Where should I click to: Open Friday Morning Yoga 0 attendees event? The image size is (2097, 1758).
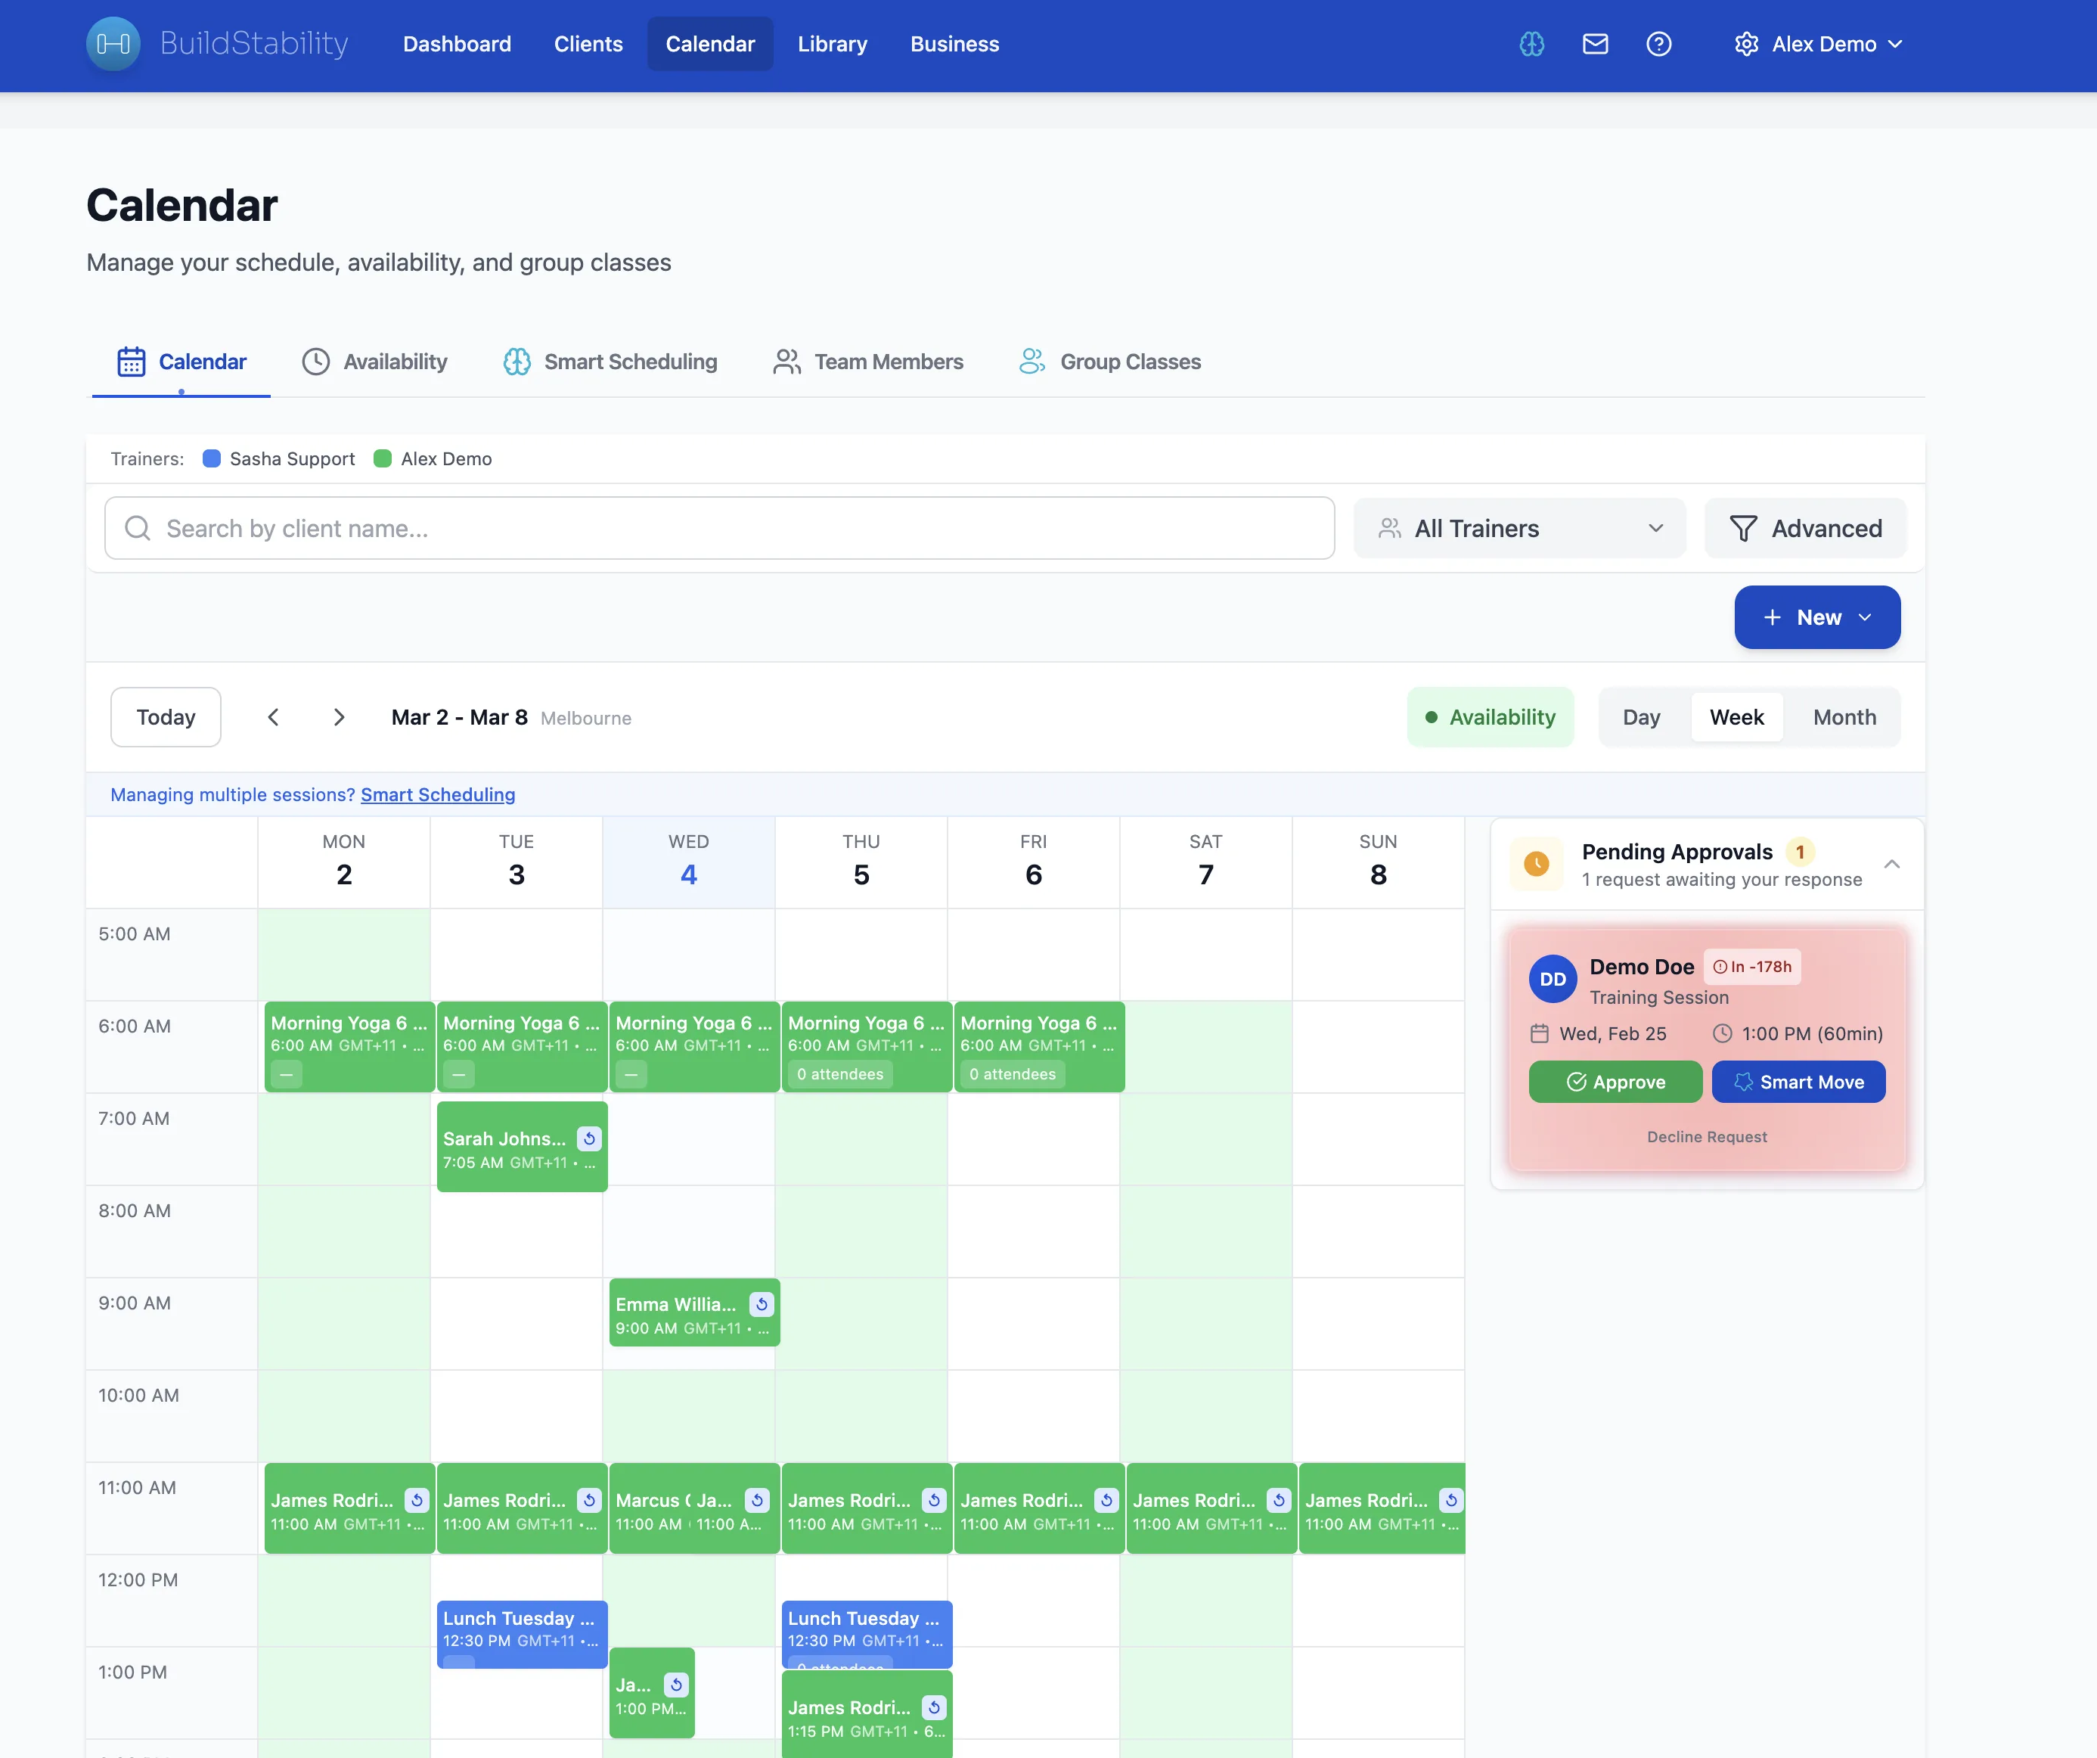(1040, 1047)
